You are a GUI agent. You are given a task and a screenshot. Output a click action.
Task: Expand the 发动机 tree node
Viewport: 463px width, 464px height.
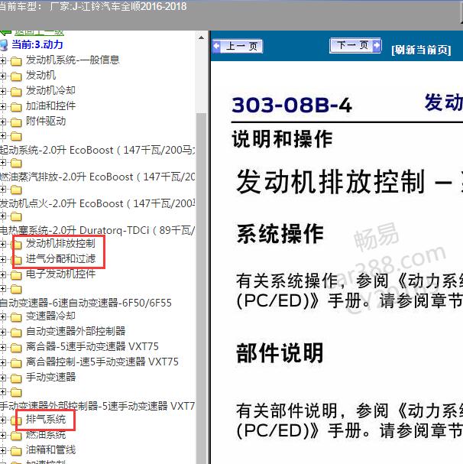2,76
